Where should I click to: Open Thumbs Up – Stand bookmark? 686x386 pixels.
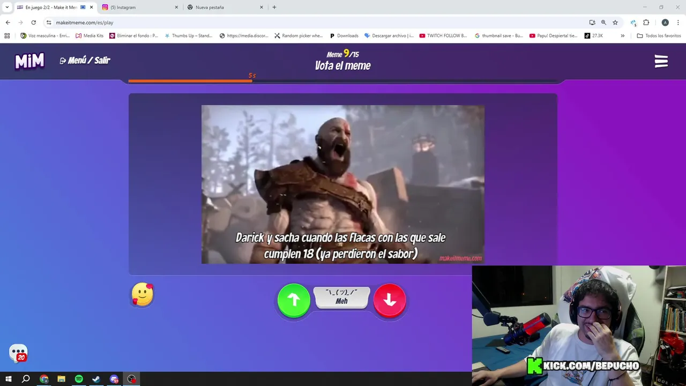tap(189, 36)
